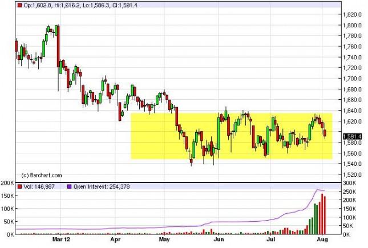368x248 pixels.
Task: Click the peak of the purple open interest line
Action: tap(318, 189)
